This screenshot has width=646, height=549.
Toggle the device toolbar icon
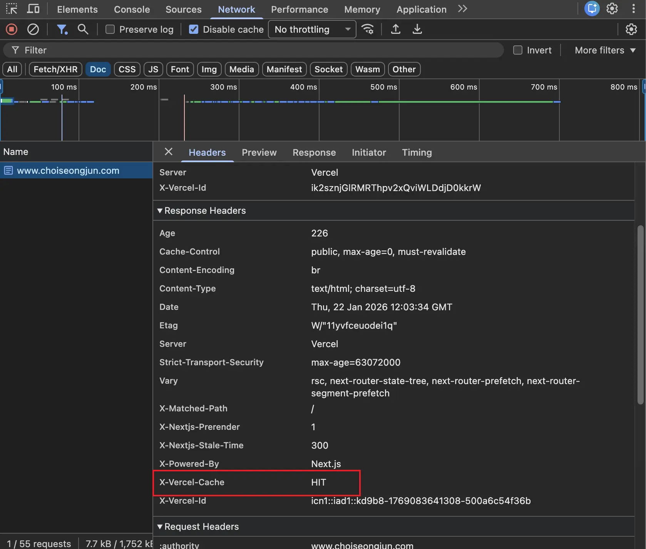click(33, 9)
